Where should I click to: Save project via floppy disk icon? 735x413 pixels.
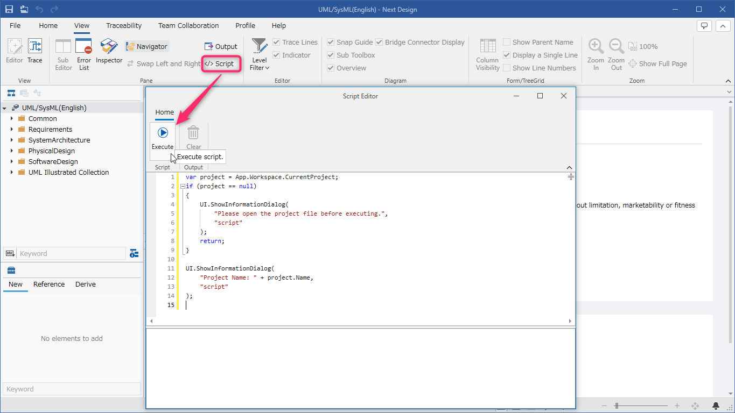click(x=9, y=9)
